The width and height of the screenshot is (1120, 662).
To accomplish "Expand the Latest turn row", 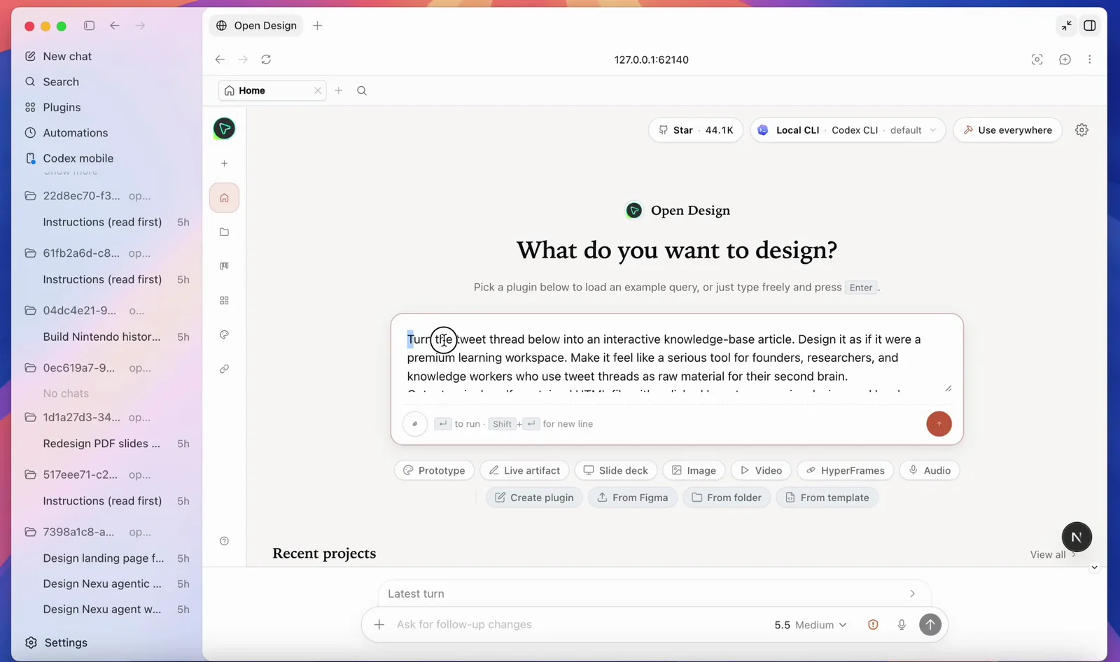I will coord(654,593).
